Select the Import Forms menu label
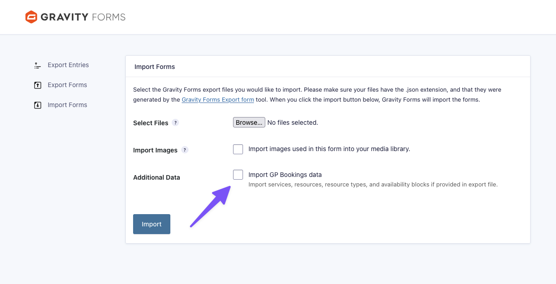Image resolution: width=556 pixels, height=284 pixels. 67,105
